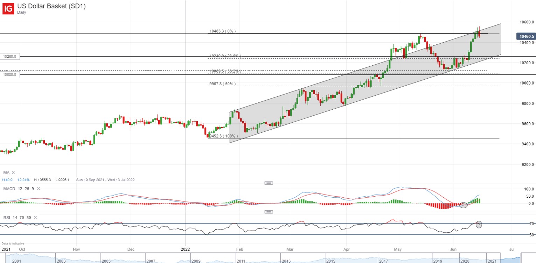The width and height of the screenshot is (536, 263).
Task: Grab the resize handle above the MACD panel
Action: pos(269,183)
